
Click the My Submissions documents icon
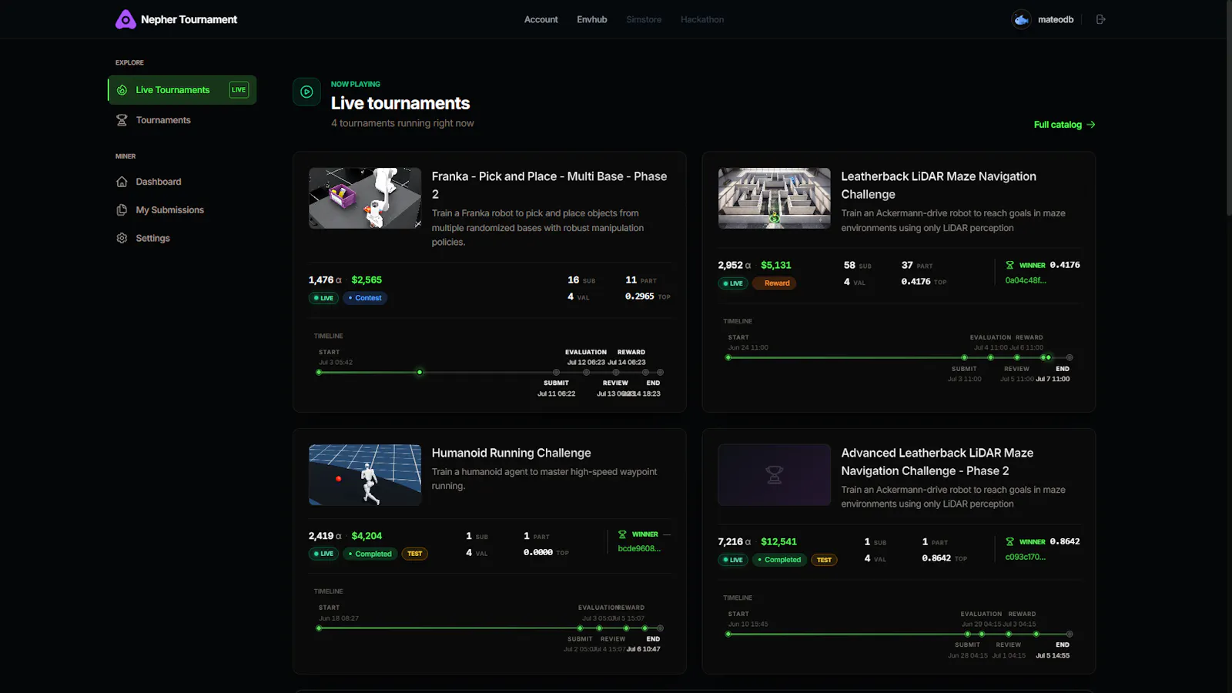point(122,210)
